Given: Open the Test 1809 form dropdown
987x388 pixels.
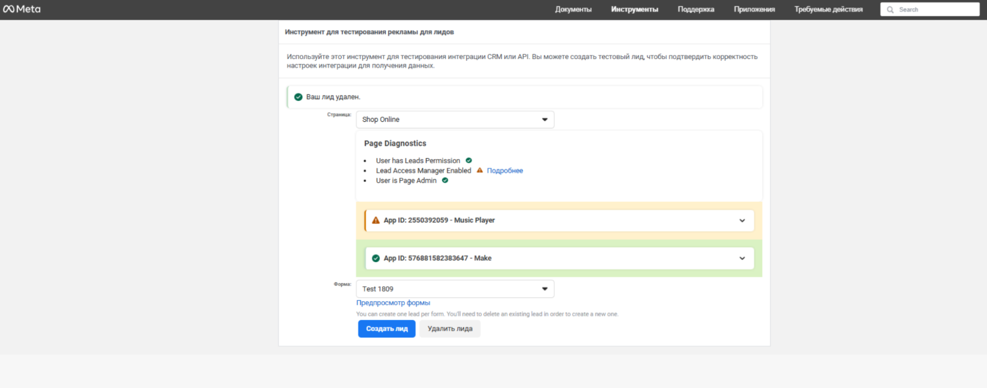Looking at the screenshot, I should (455, 289).
